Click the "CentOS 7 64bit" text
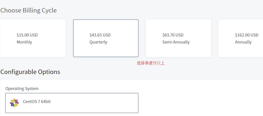 tap(37, 101)
